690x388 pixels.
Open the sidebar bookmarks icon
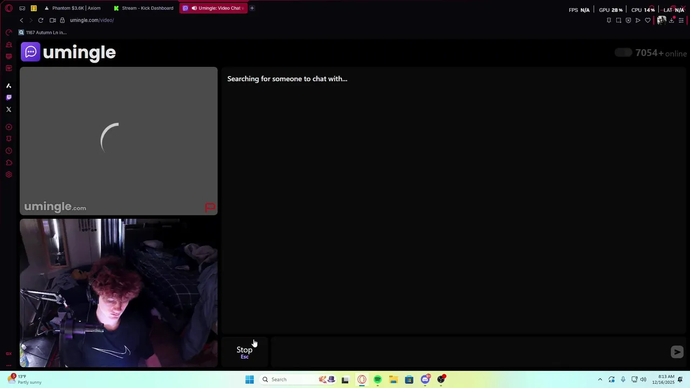coord(9,139)
